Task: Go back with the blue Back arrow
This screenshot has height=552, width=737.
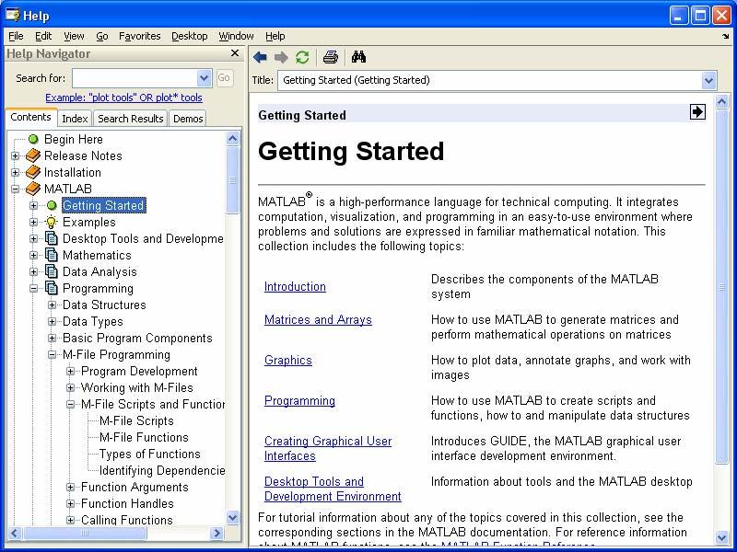Action: (x=260, y=57)
